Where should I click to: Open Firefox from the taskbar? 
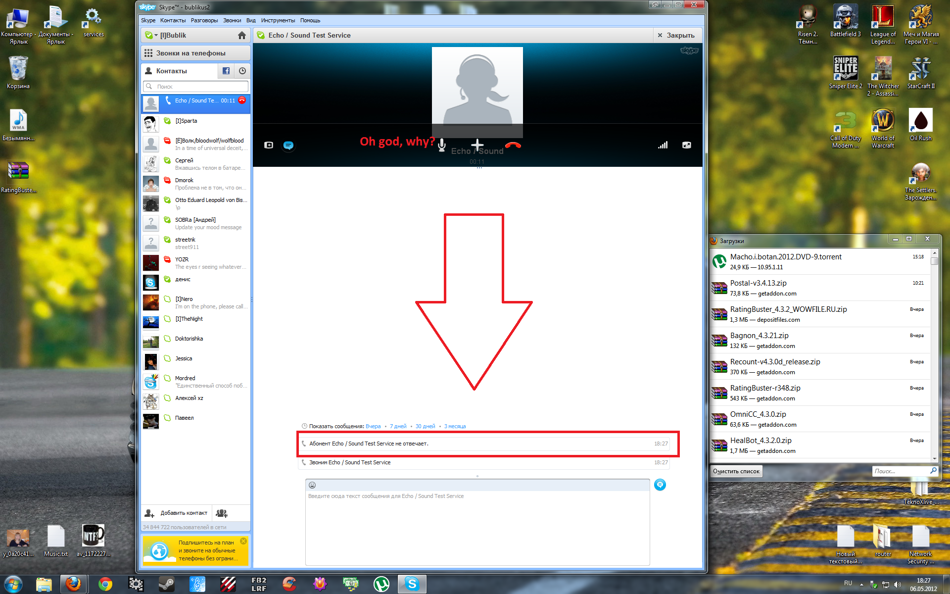coord(73,584)
